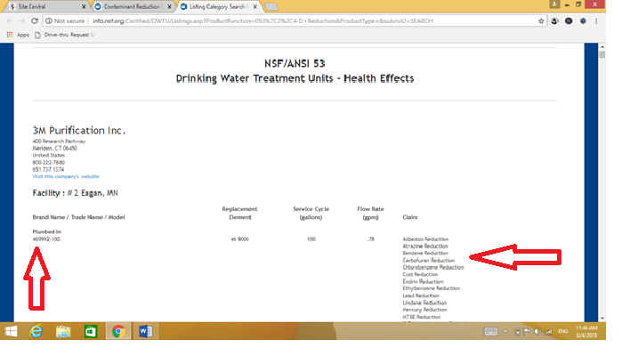
Task: Click the volume speaker tray icon
Action: point(537,331)
